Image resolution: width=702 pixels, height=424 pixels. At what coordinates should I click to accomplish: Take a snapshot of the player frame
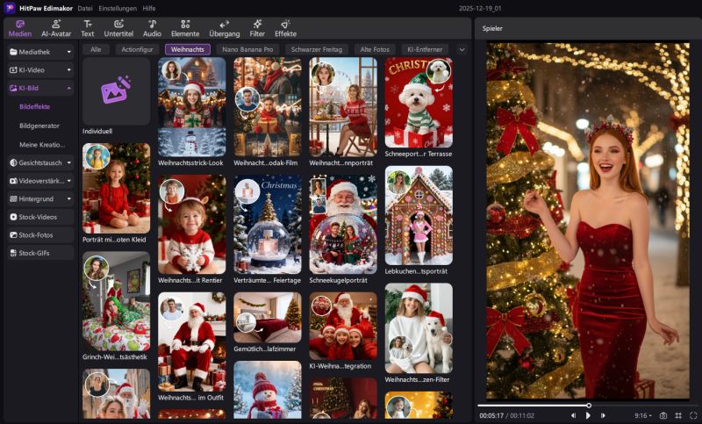click(x=663, y=415)
